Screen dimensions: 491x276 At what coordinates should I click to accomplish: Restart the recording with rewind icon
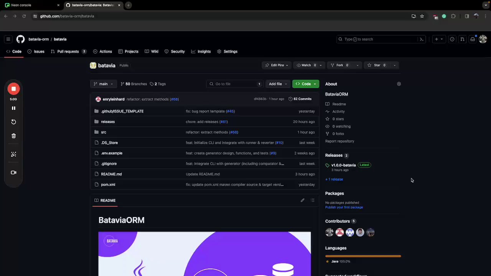click(x=13, y=122)
